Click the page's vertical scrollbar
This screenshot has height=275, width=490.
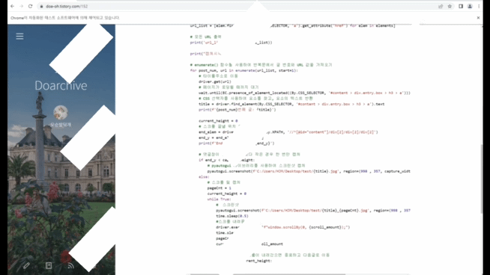[x=481, y=179]
